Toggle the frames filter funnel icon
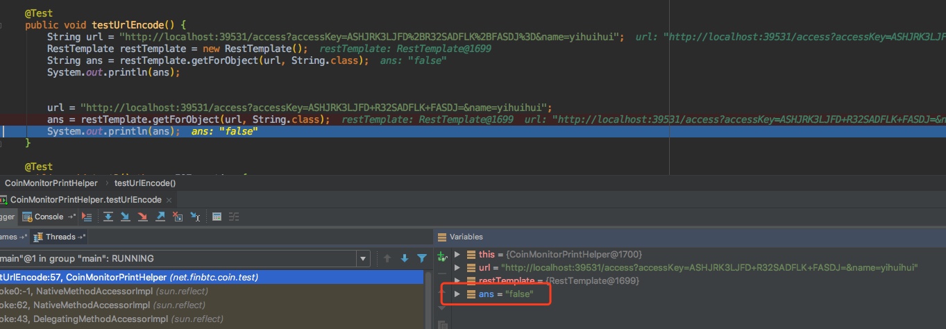The height and width of the screenshot is (329, 946). [421, 258]
